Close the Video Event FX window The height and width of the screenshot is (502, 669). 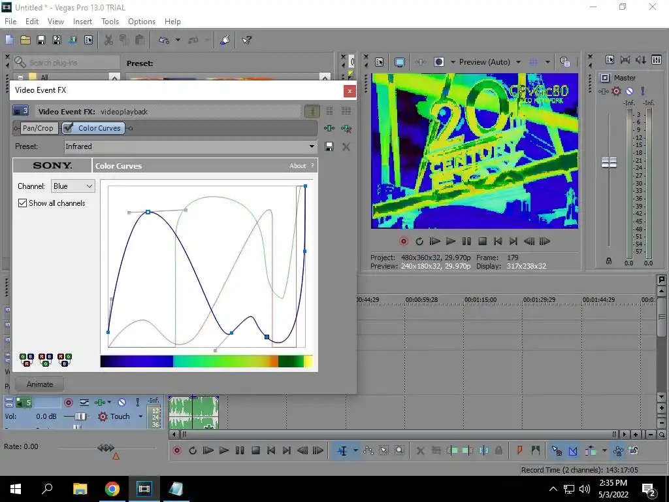click(350, 90)
